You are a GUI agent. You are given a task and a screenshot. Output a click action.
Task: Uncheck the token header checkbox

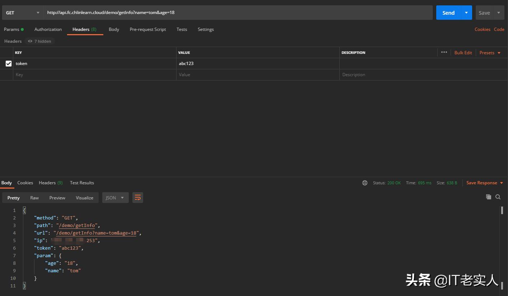coord(9,64)
